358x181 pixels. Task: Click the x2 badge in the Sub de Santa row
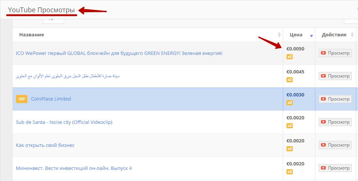point(289,126)
